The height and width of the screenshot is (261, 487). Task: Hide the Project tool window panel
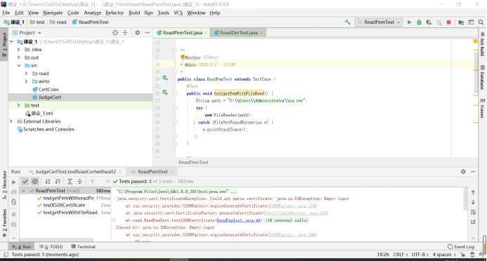[x=147, y=32]
